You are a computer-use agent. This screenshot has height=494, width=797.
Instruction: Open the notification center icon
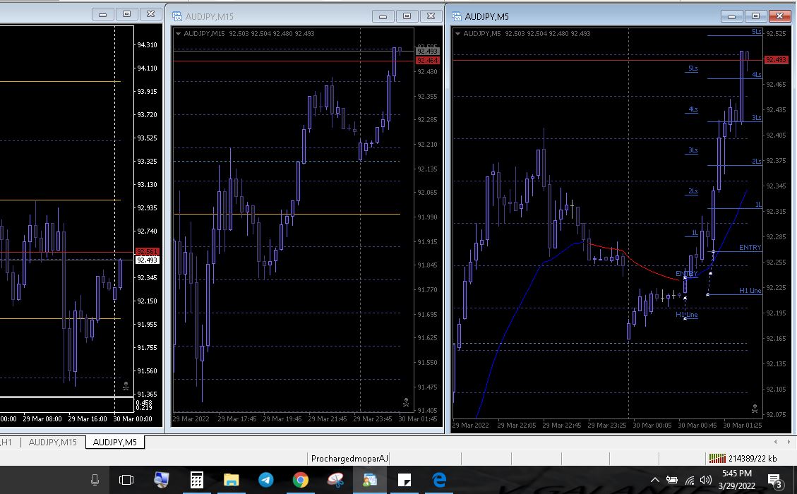pyautogui.click(x=774, y=481)
